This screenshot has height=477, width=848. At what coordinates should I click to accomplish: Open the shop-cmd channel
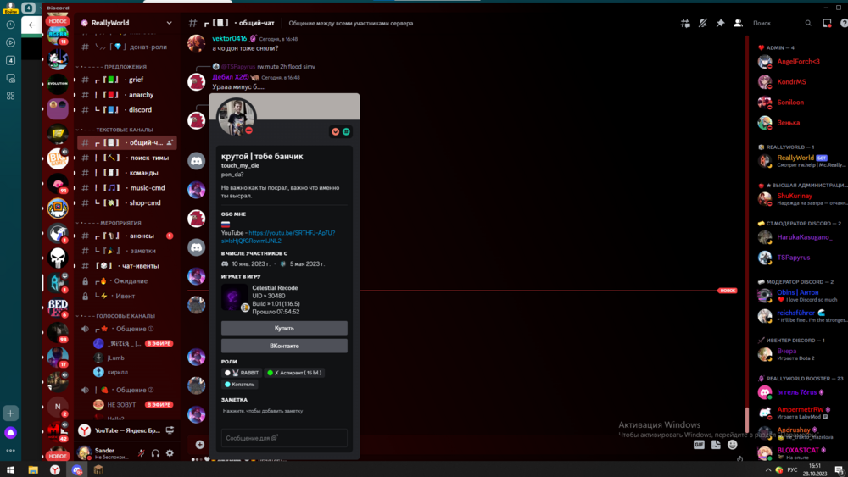[x=127, y=203]
